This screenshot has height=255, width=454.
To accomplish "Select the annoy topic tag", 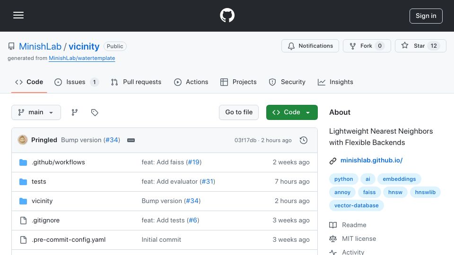I will click(x=342, y=192).
